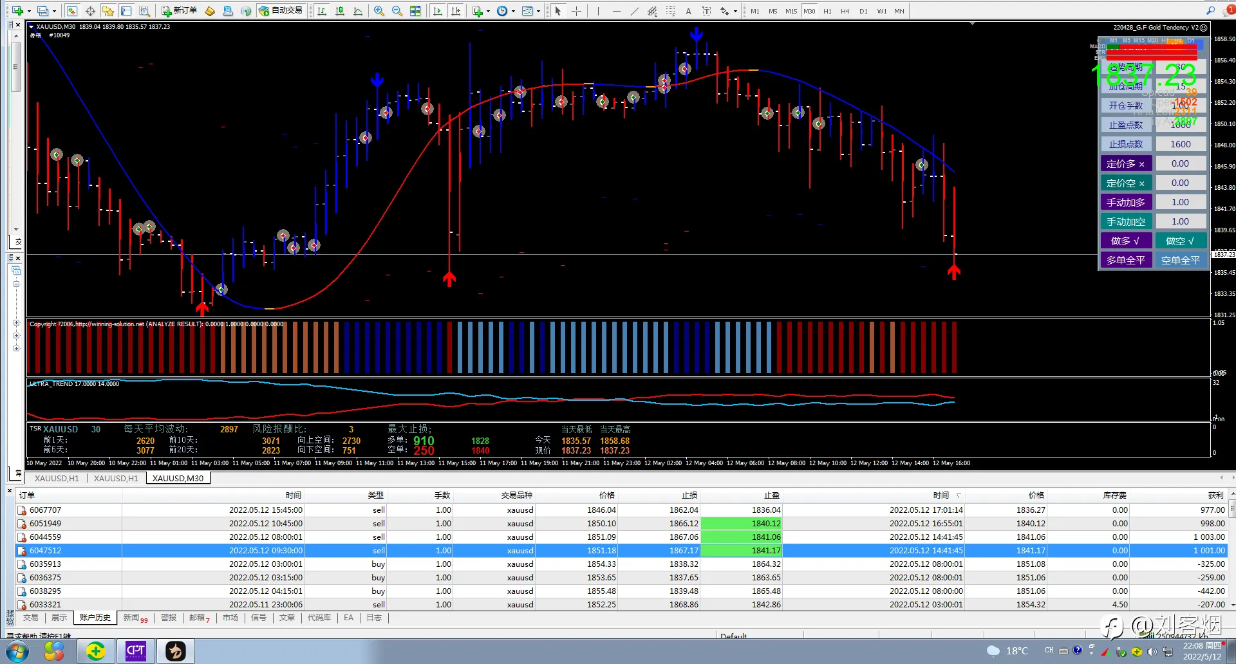Screen dimensions: 1236x664
Task: Show the Navigator panel star-folder icon
Action: (x=108, y=11)
